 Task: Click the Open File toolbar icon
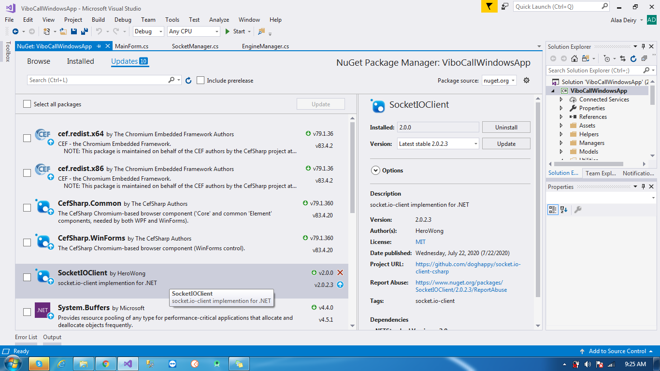pos(63,31)
